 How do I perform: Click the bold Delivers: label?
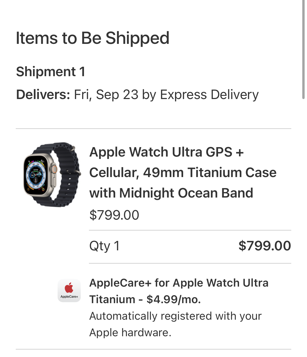[43, 95]
